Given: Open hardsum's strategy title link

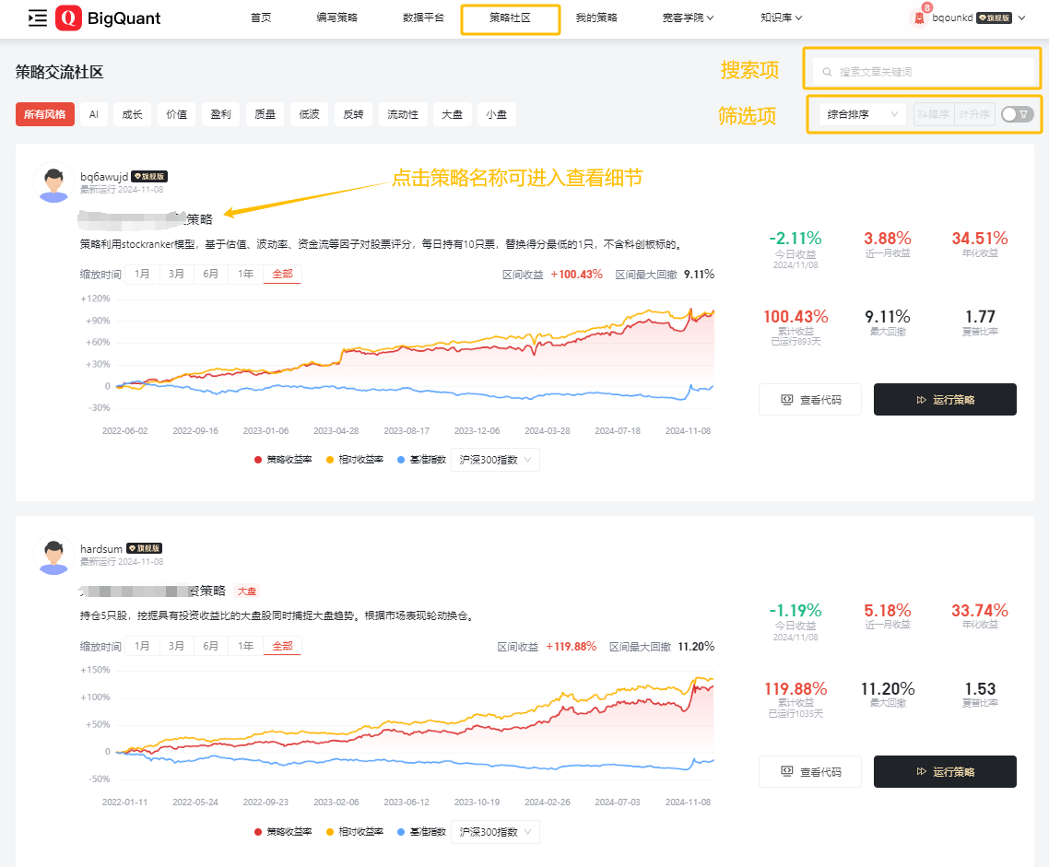Looking at the screenshot, I should [153, 591].
